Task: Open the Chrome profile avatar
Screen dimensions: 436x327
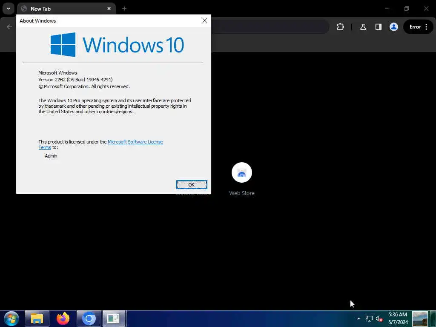Action: point(394,27)
